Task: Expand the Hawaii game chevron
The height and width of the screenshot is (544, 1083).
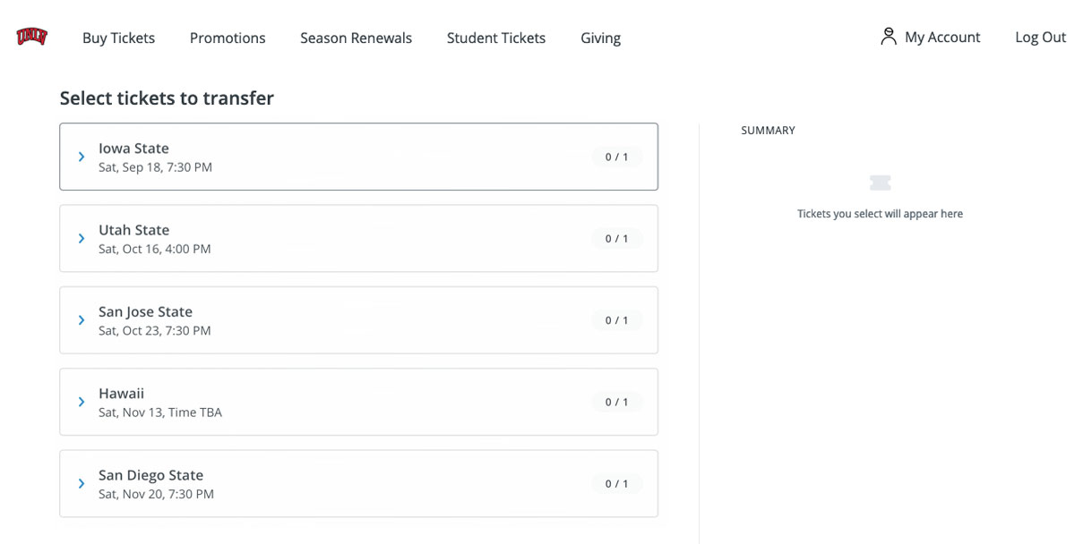Action: [82, 402]
